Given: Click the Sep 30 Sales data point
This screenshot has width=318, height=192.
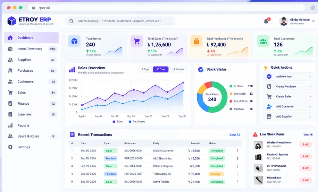Looking at the screenshot, I should [183, 82].
